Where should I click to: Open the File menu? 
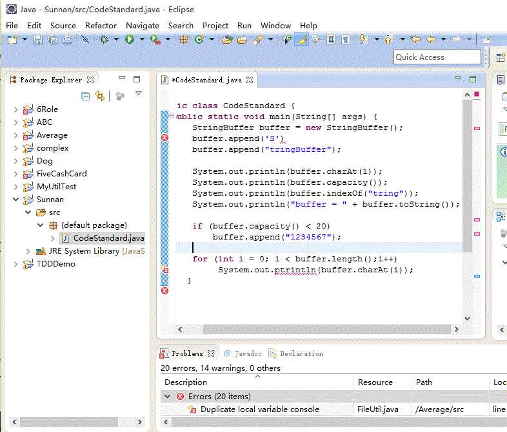click(x=12, y=26)
